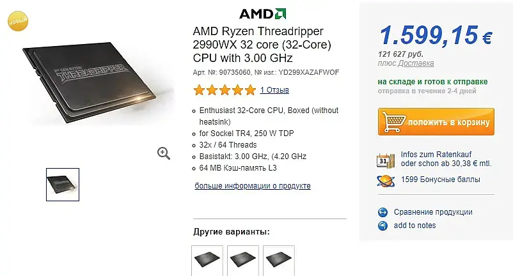
Task: Open 'Сравнение продукции' comparison link
Action: pos(433,212)
